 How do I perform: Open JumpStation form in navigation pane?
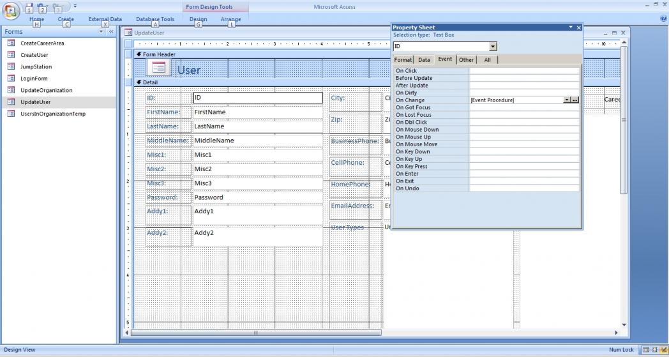tap(36, 66)
